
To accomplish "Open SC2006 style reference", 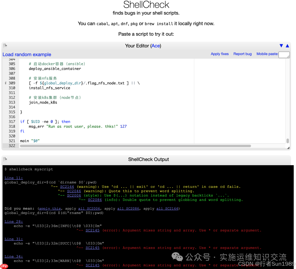I will click(74, 195).
